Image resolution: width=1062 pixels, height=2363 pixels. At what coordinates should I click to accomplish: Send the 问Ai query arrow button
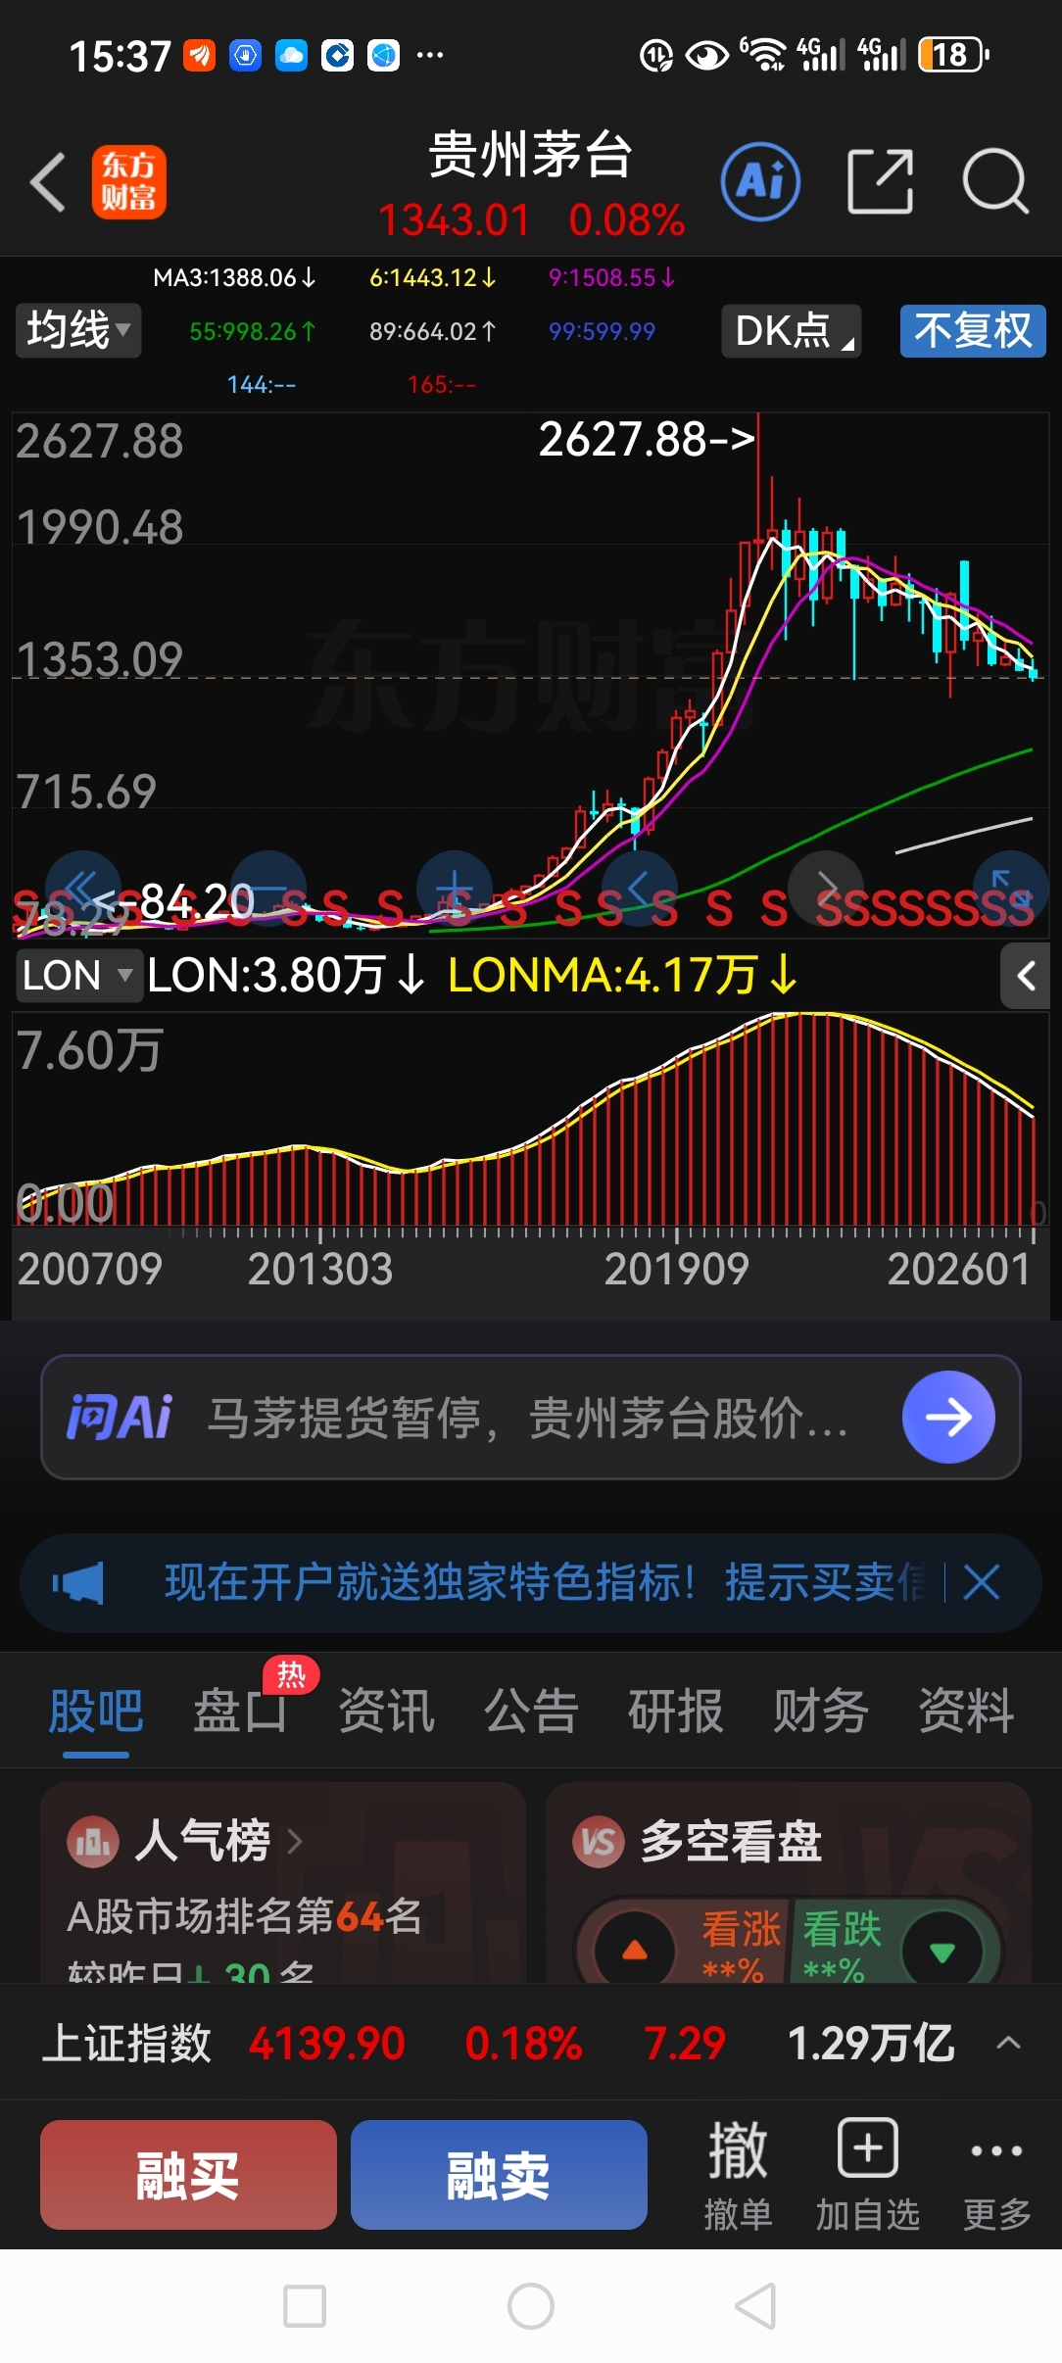tap(948, 1417)
